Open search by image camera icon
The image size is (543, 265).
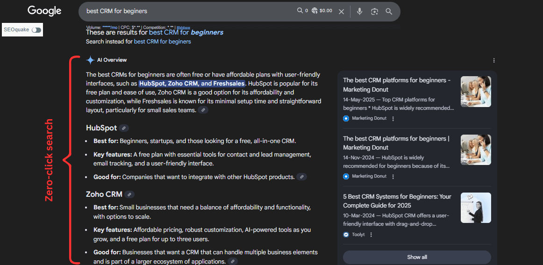point(374,12)
